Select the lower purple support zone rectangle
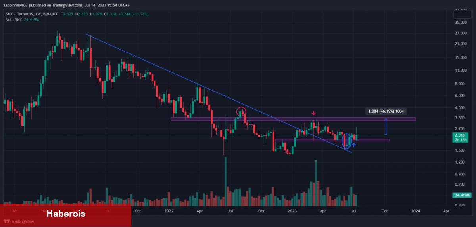Image resolution: width=476 pixels, height=227 pixels. [x=332, y=140]
